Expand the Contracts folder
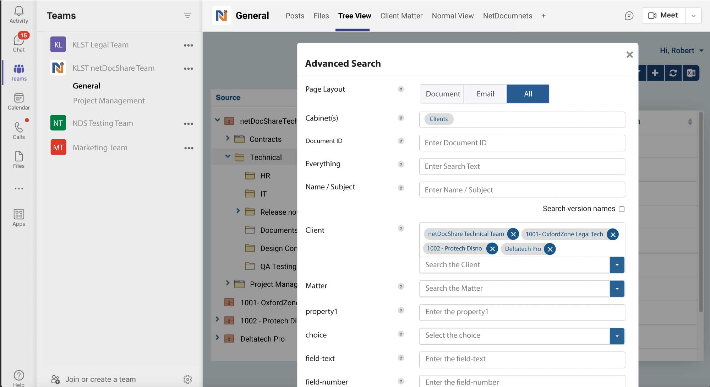The height and width of the screenshot is (387, 710). pos(228,138)
